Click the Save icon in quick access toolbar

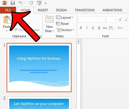coord(13,3)
